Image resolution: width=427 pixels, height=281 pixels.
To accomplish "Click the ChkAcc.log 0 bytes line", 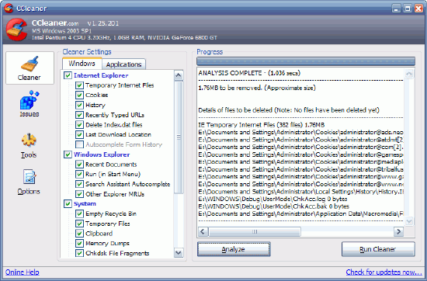I will coord(273,199).
